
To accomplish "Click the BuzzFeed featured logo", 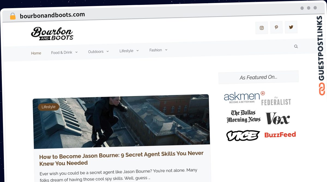I will [280, 135].
